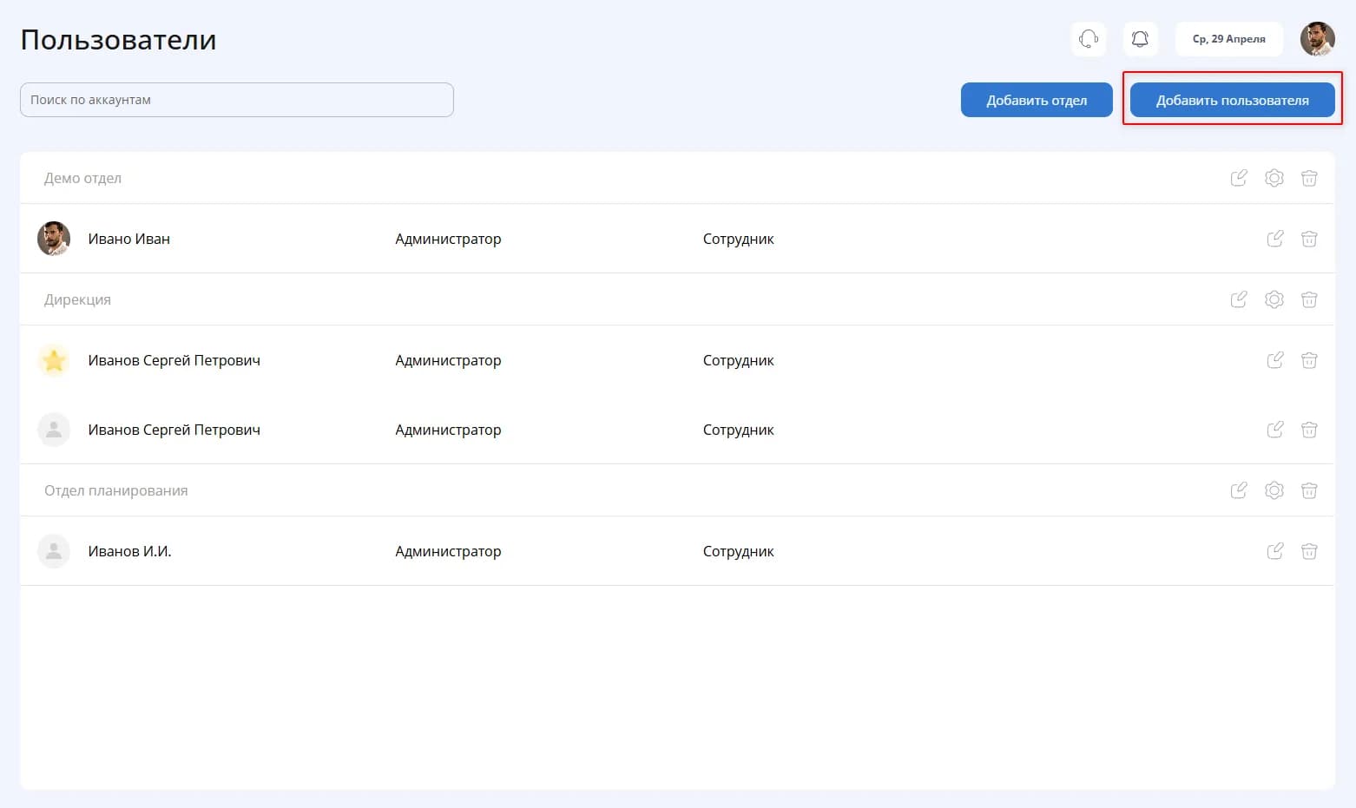Delete user Ивано Иван
Viewport: 1356px width, 808px height.
tap(1309, 239)
